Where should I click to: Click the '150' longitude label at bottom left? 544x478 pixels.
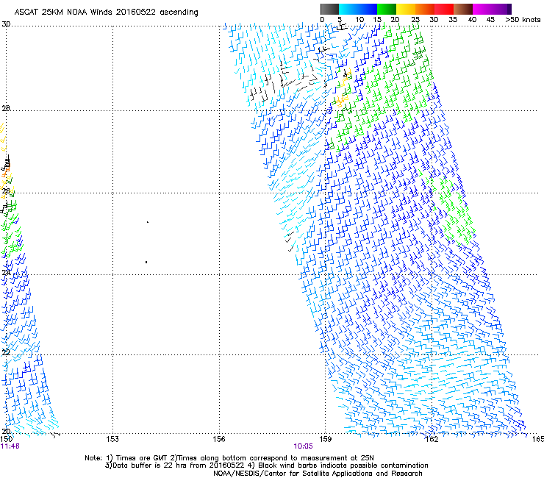(x=6, y=439)
